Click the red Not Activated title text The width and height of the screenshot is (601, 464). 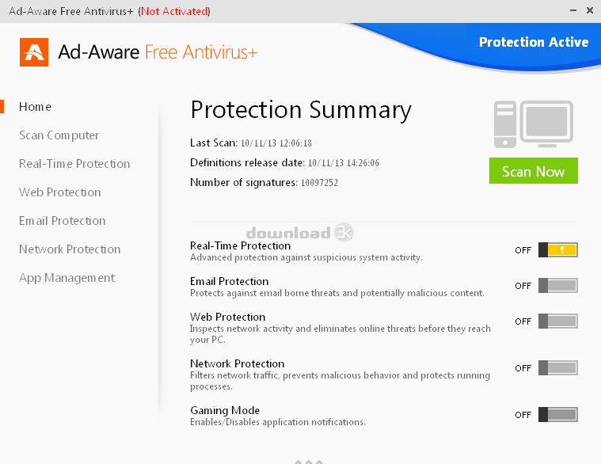pos(174,12)
